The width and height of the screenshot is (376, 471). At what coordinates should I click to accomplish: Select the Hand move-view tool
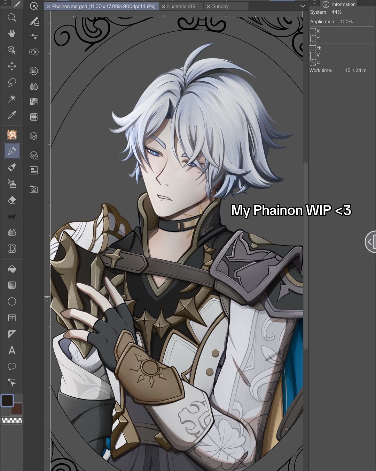point(12,34)
